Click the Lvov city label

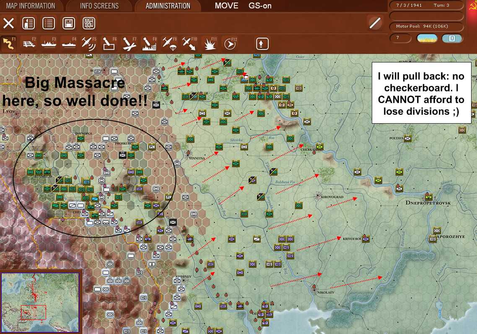coord(9,111)
